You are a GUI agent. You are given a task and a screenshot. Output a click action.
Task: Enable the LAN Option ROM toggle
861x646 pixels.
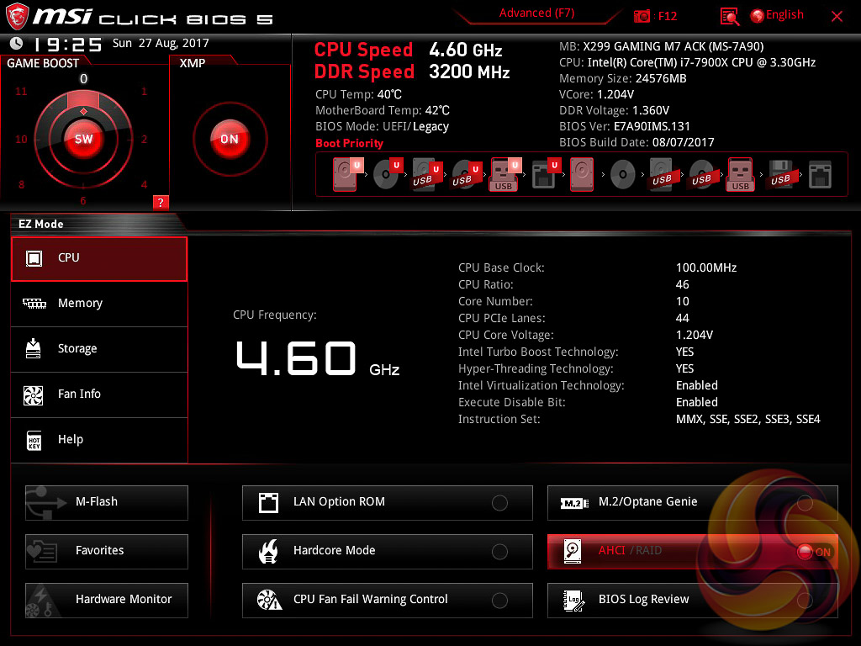499,503
